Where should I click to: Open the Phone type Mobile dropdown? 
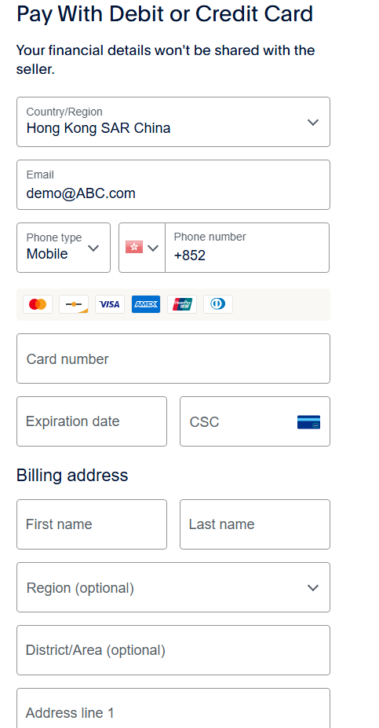(x=64, y=248)
